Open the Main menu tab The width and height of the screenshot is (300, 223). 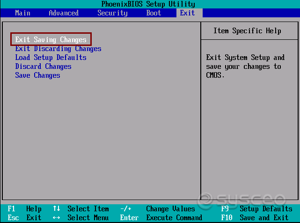pyautogui.click(x=22, y=13)
